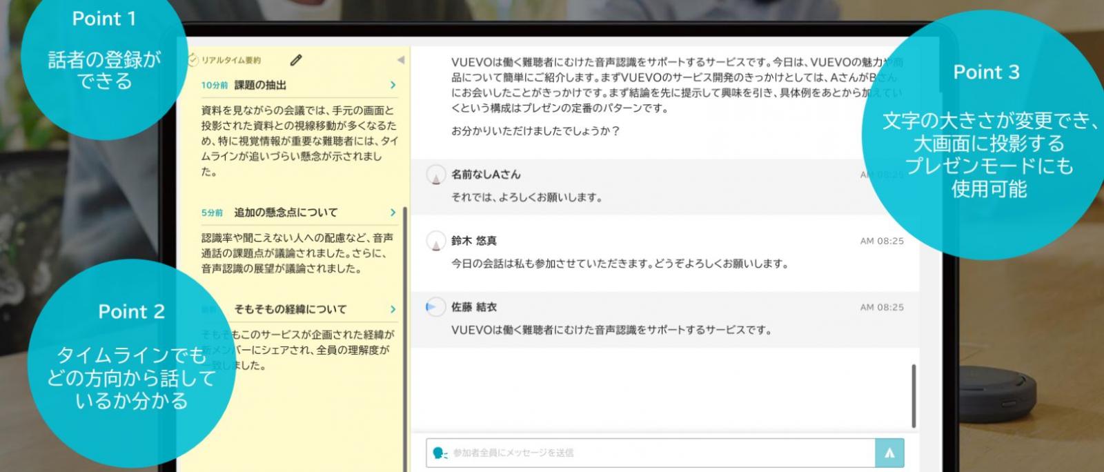Click 鈴木 悠真's message 今日の会話は私も参加させていただきます

(x=620, y=264)
